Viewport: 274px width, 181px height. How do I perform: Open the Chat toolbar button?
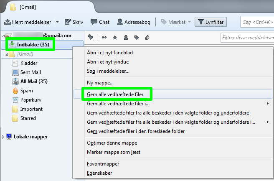[100, 22]
